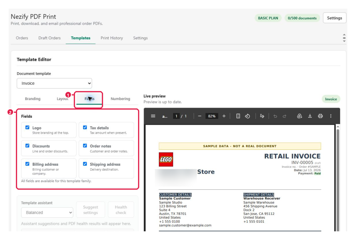This screenshot has width=356, height=240.
Task: Open the Settings tab in navigation
Action: [x=140, y=38]
